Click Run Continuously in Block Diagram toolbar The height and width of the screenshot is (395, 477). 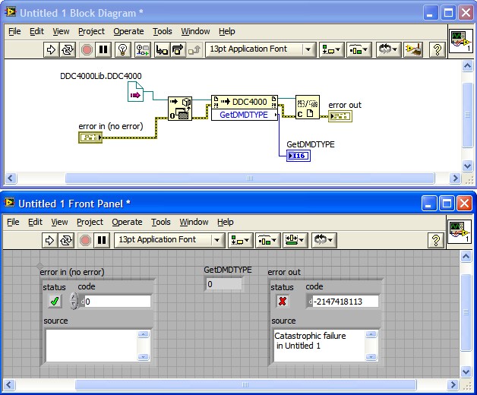coord(68,49)
